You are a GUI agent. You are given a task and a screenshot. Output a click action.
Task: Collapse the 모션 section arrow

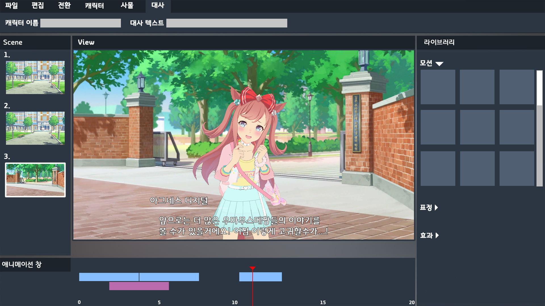(439, 64)
